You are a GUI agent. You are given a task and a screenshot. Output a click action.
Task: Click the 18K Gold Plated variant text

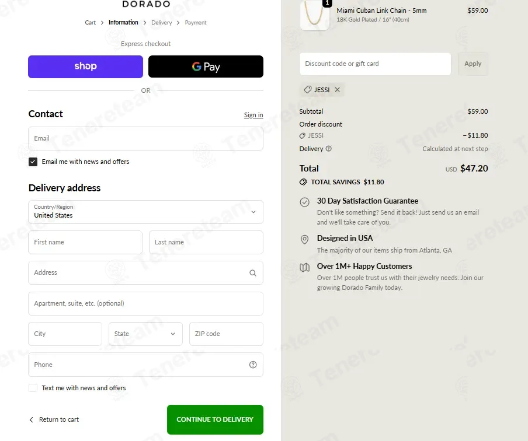coord(373,19)
